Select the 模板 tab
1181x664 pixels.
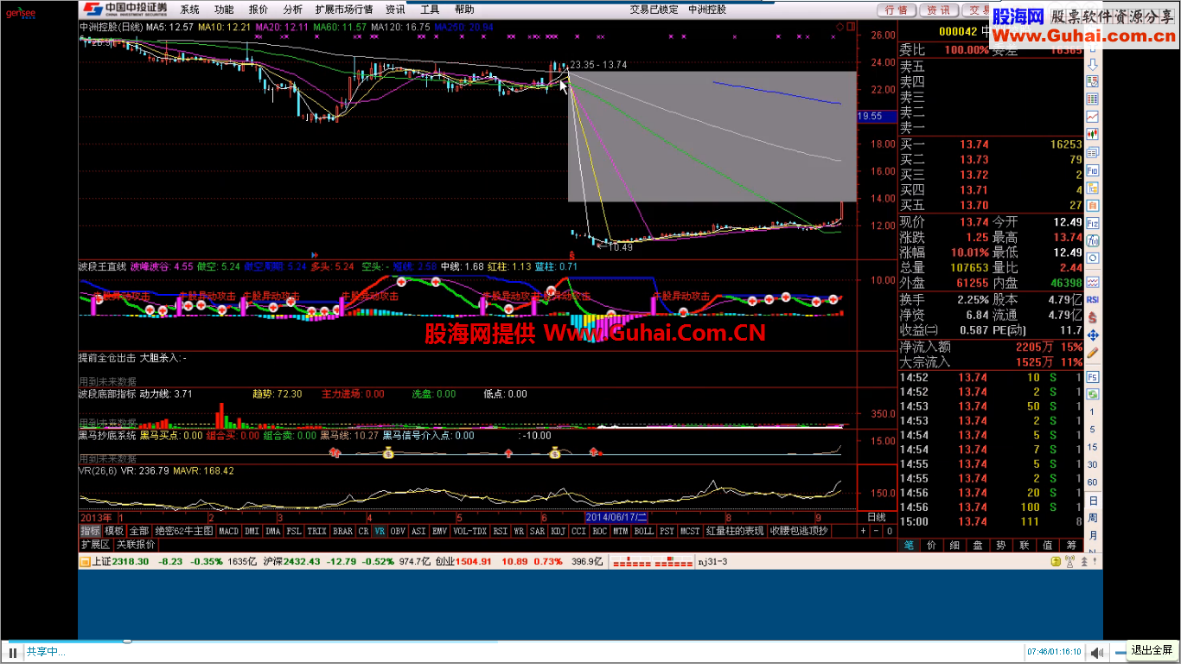click(x=115, y=531)
